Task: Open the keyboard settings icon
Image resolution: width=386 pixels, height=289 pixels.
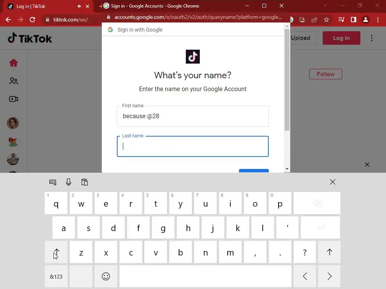Action: tap(53, 182)
